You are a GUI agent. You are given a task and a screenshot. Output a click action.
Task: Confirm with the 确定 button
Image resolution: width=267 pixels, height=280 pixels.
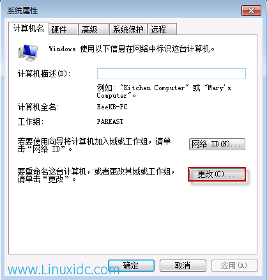(x=131, y=265)
